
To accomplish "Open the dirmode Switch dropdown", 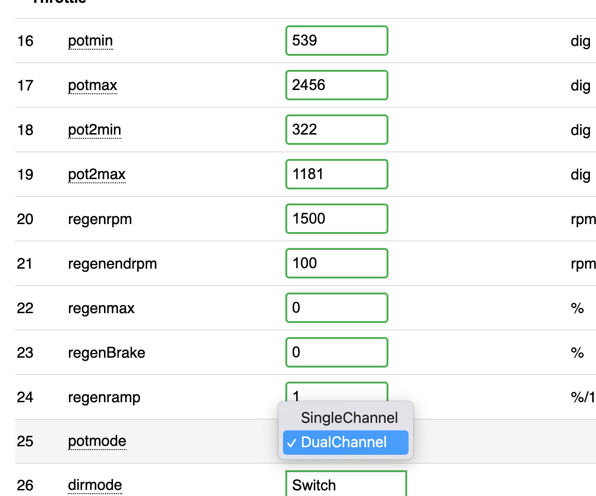I will coord(346,485).
